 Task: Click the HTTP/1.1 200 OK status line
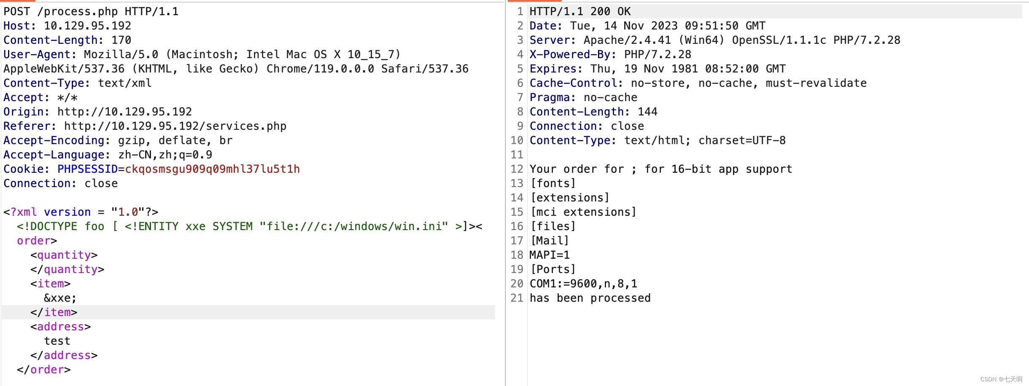coord(580,11)
